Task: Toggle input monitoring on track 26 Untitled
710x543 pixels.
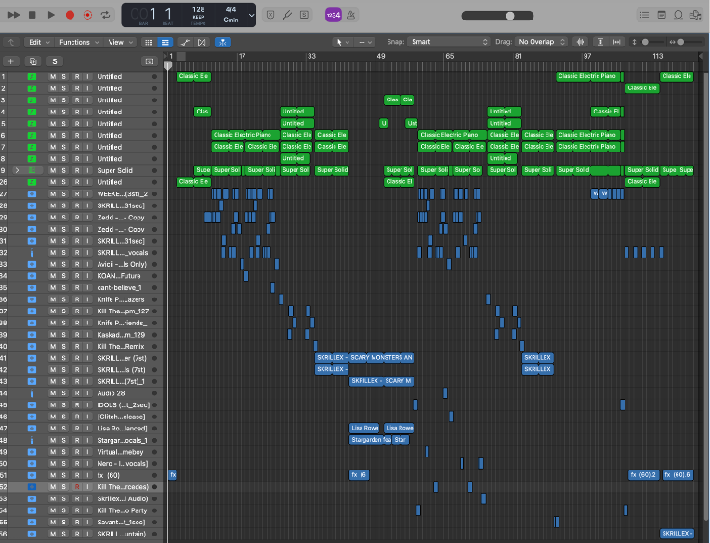Action: click(x=87, y=182)
